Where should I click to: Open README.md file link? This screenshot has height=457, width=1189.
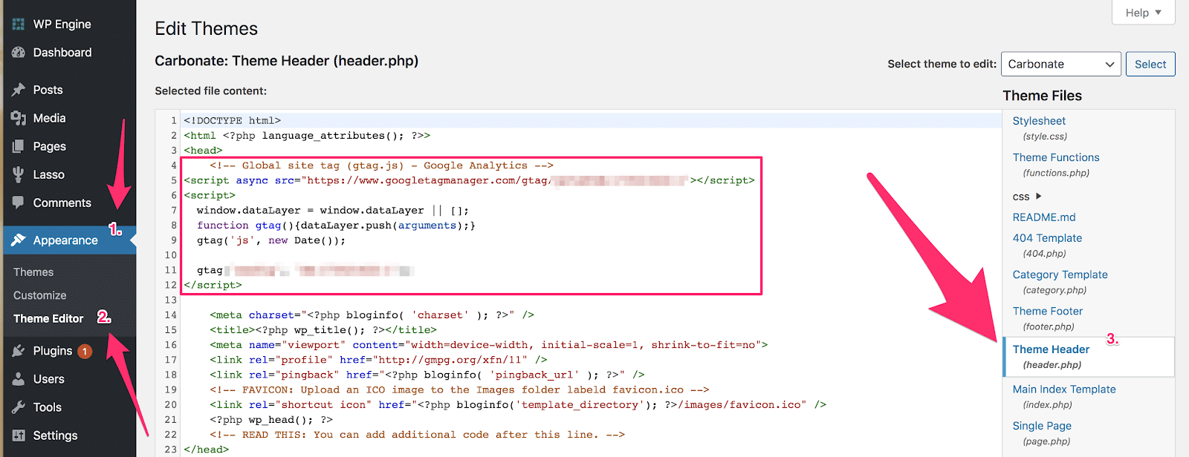point(1044,217)
